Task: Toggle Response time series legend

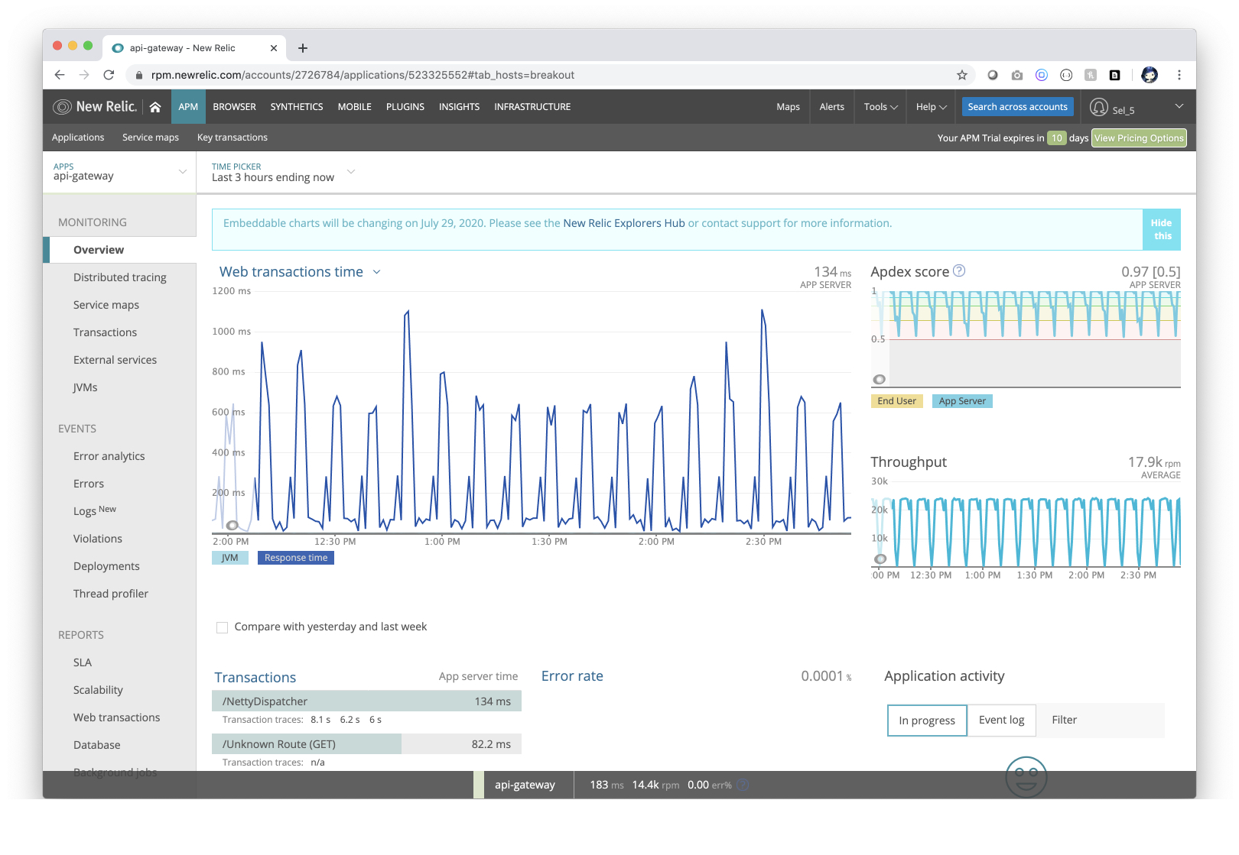Action: tap(296, 558)
